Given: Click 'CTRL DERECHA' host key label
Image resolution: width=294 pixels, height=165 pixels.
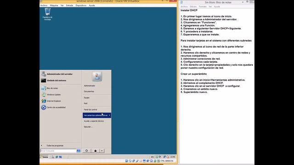Looking at the screenshot, I should [167, 161].
